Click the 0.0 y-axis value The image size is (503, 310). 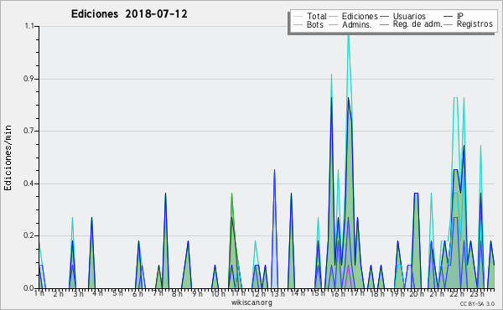coord(29,288)
